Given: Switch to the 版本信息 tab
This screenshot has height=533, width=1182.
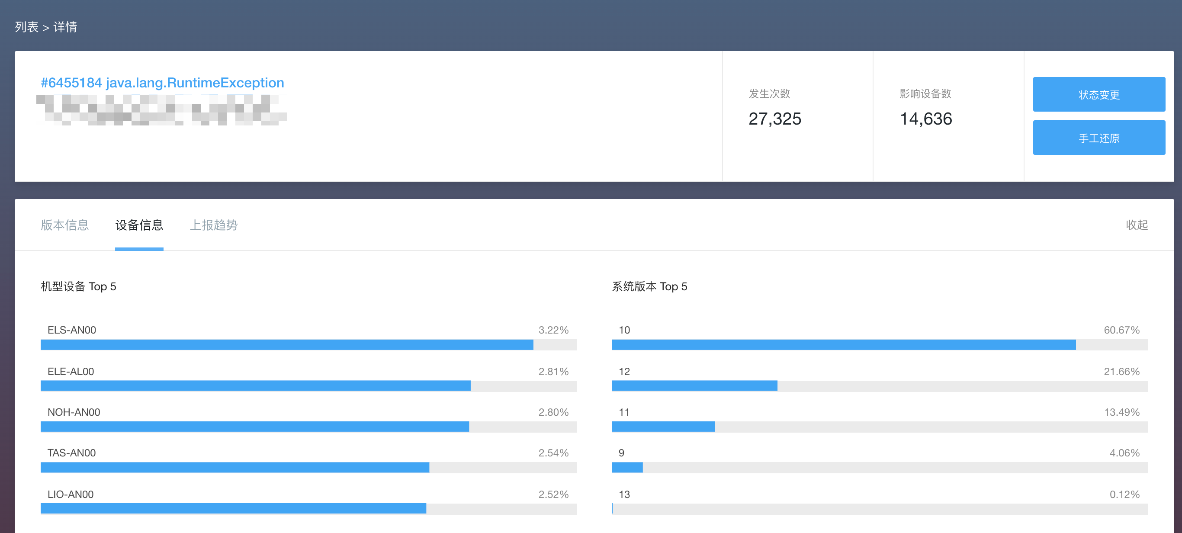Looking at the screenshot, I should [65, 225].
